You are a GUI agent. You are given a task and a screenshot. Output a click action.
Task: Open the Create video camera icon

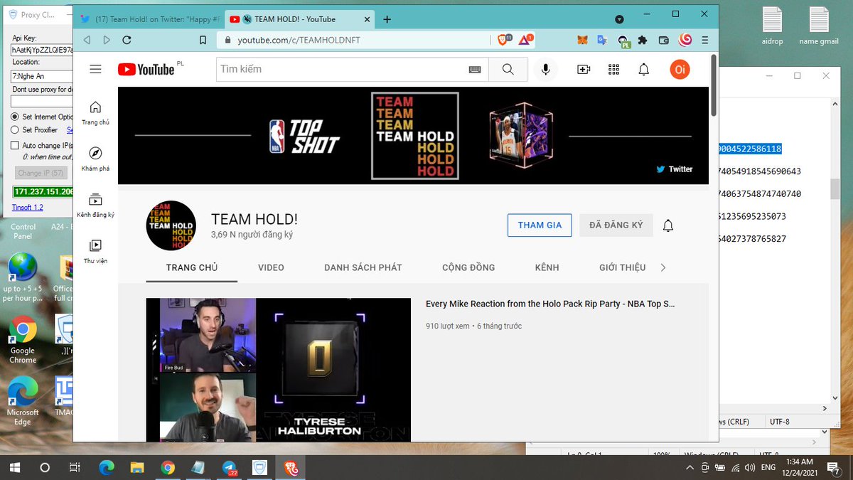584,69
